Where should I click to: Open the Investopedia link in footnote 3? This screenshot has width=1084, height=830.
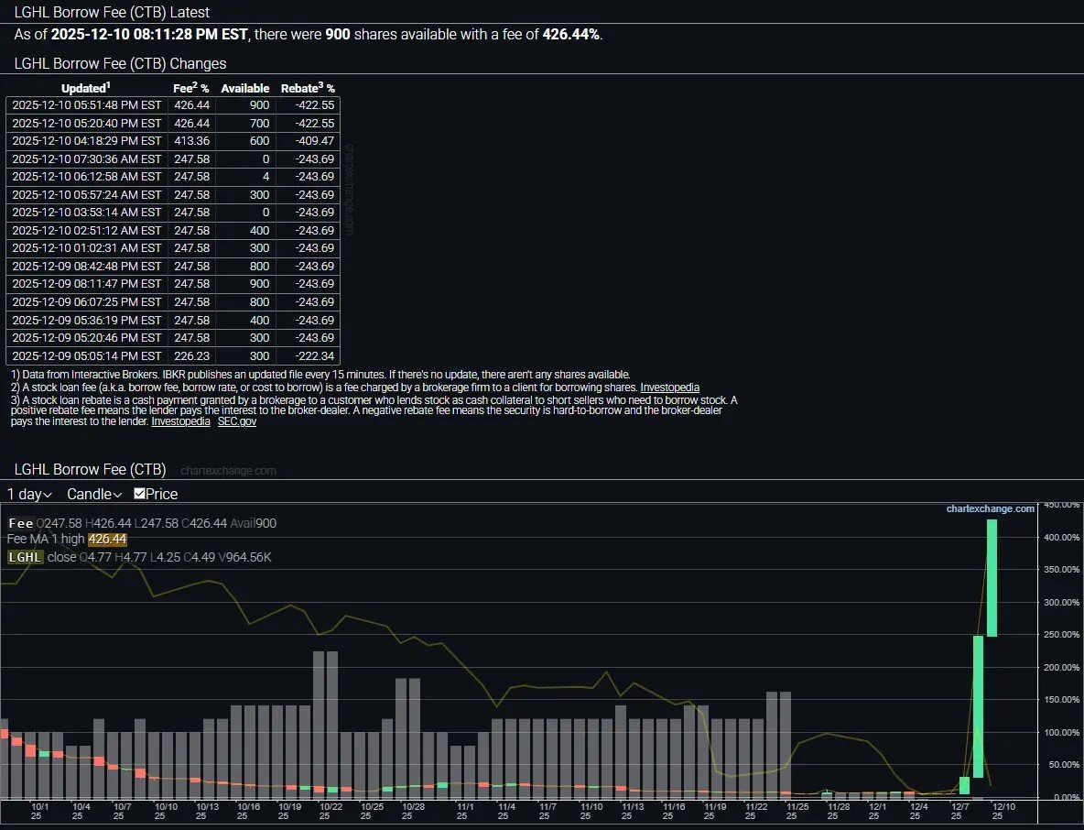click(180, 421)
